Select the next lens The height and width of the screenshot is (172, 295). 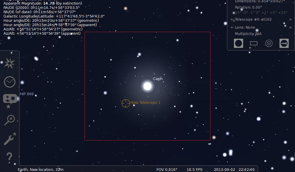pos(291,28)
